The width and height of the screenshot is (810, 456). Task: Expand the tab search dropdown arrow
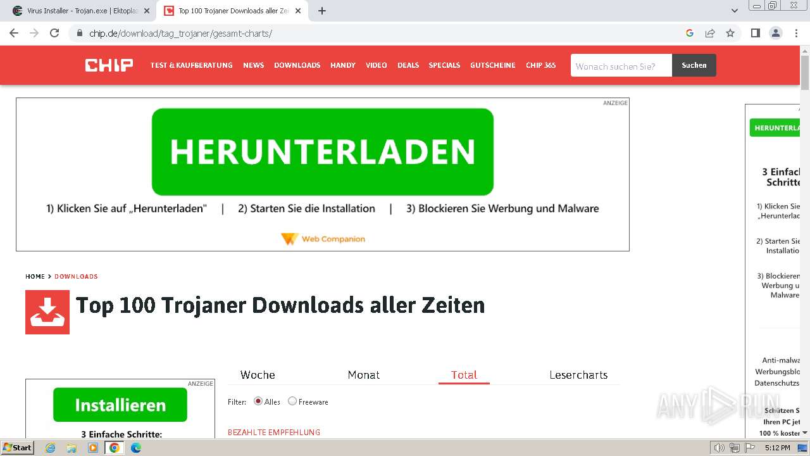tap(734, 11)
